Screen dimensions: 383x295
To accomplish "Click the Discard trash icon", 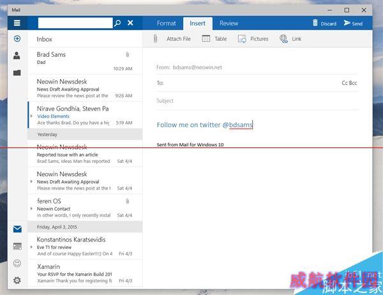I will click(315, 23).
